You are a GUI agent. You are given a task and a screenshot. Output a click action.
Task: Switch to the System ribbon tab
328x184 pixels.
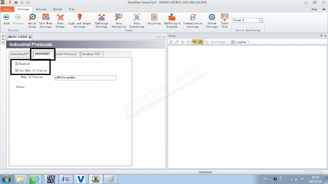click(57, 9)
